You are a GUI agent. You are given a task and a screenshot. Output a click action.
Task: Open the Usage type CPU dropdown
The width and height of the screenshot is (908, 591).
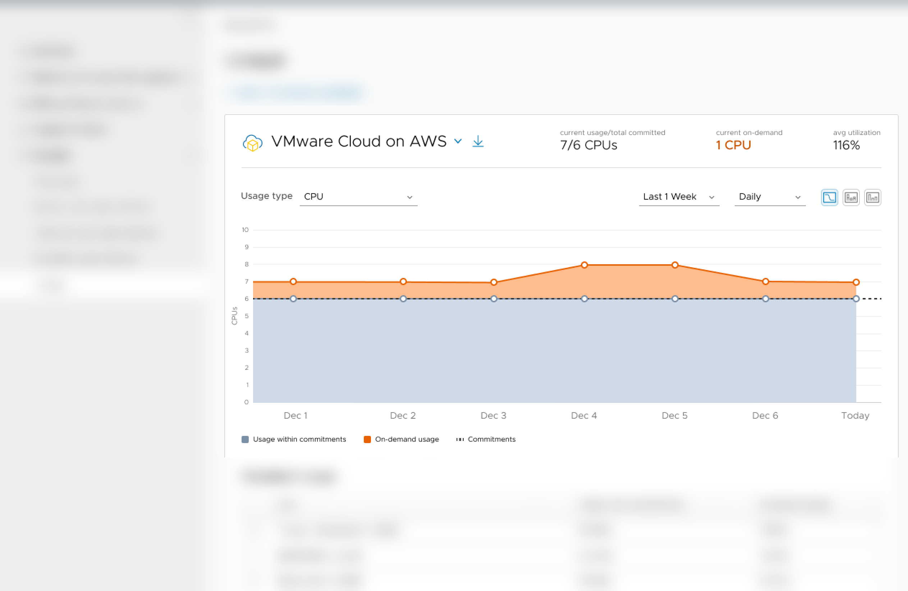[x=358, y=197]
